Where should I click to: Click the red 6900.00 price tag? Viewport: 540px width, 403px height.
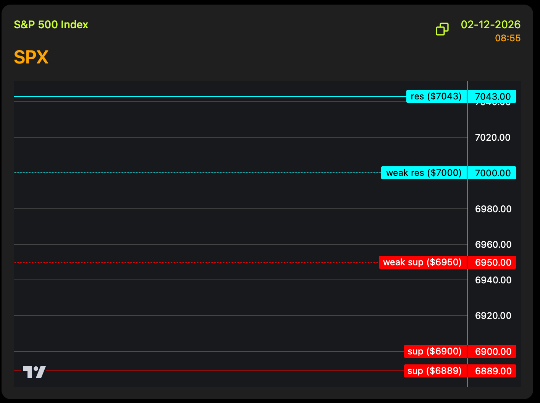click(x=492, y=351)
